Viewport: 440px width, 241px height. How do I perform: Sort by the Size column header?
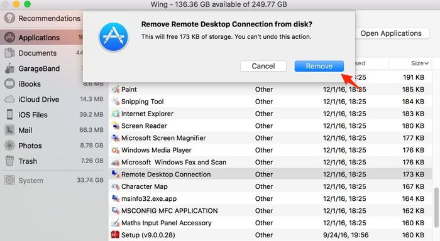419,63
